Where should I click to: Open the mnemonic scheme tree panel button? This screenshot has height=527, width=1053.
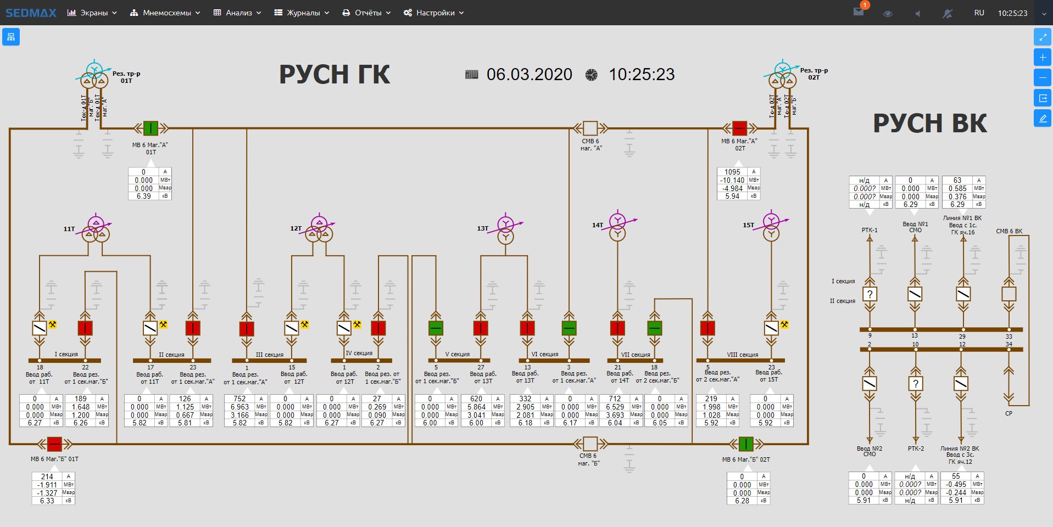coord(11,37)
